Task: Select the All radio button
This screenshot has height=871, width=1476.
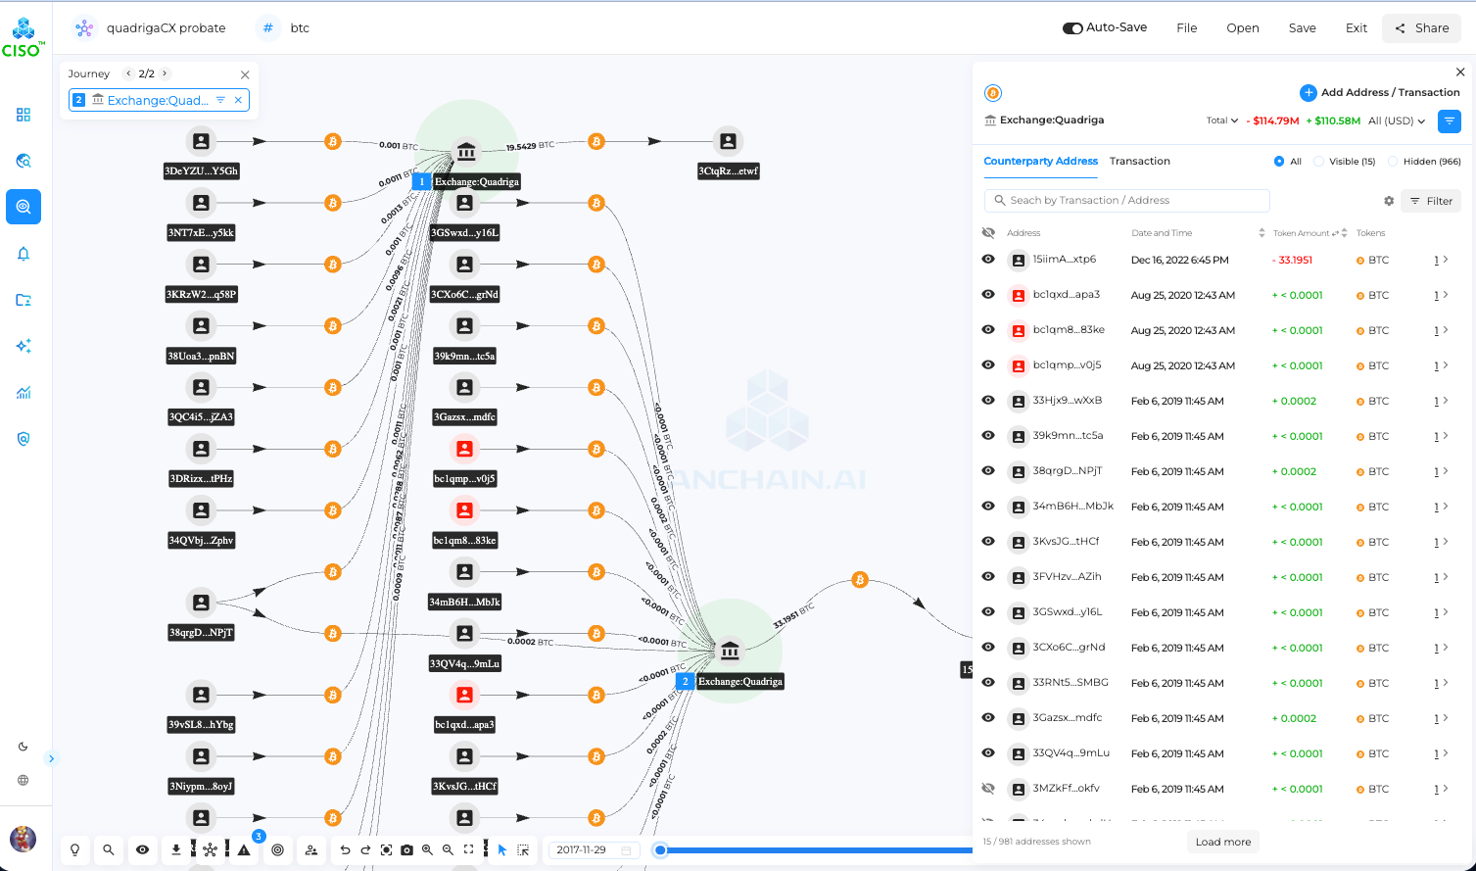Action: 1279,162
